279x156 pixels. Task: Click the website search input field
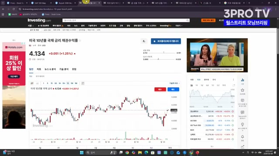point(126,20)
